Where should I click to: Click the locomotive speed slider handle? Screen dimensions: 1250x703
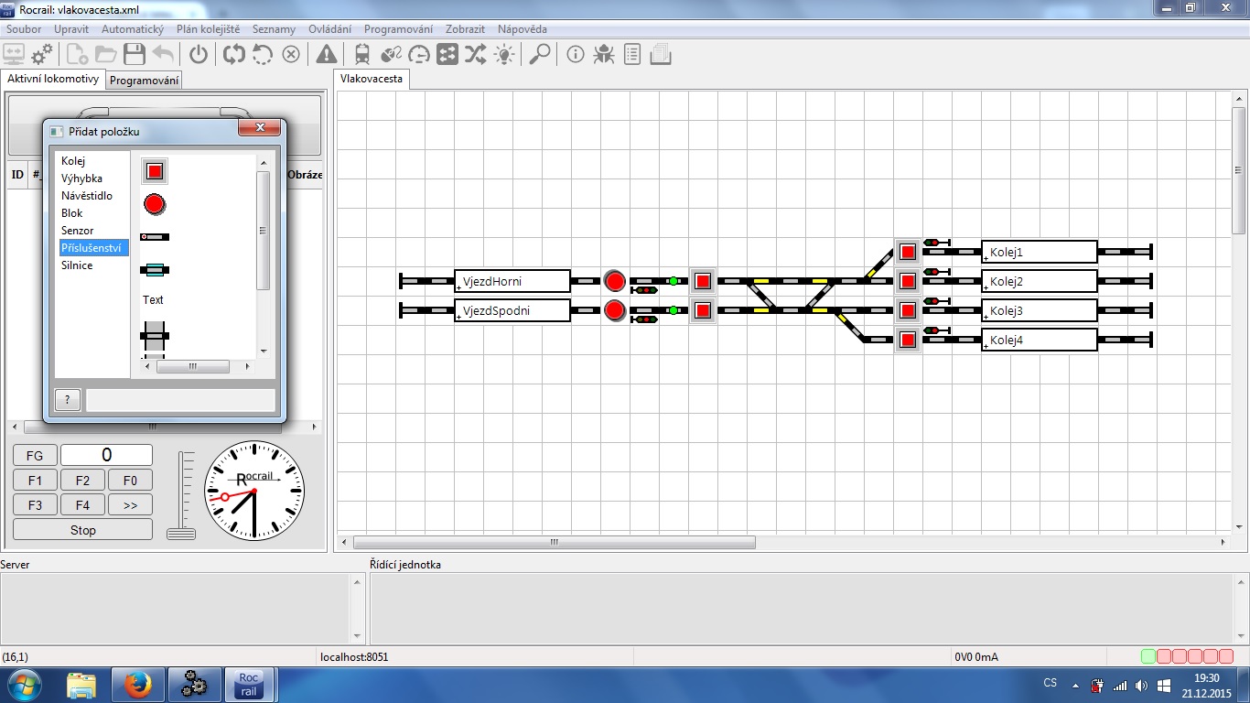181,534
